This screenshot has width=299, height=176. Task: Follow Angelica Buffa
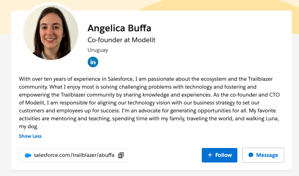coord(220,155)
